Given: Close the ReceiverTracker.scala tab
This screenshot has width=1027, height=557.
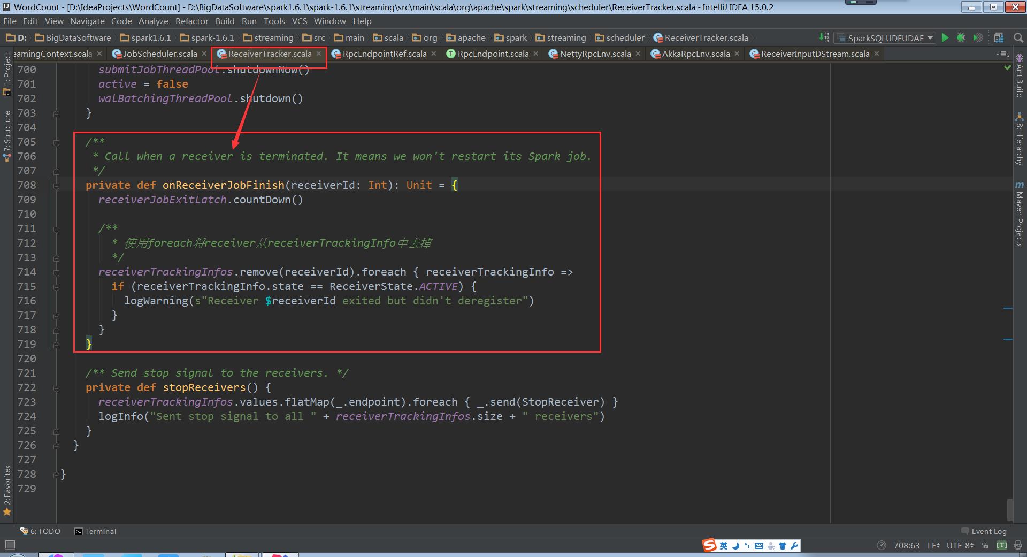Looking at the screenshot, I should (x=319, y=54).
